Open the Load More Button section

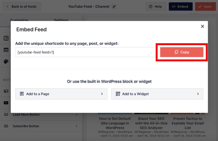pyautogui.click(x=41, y=115)
